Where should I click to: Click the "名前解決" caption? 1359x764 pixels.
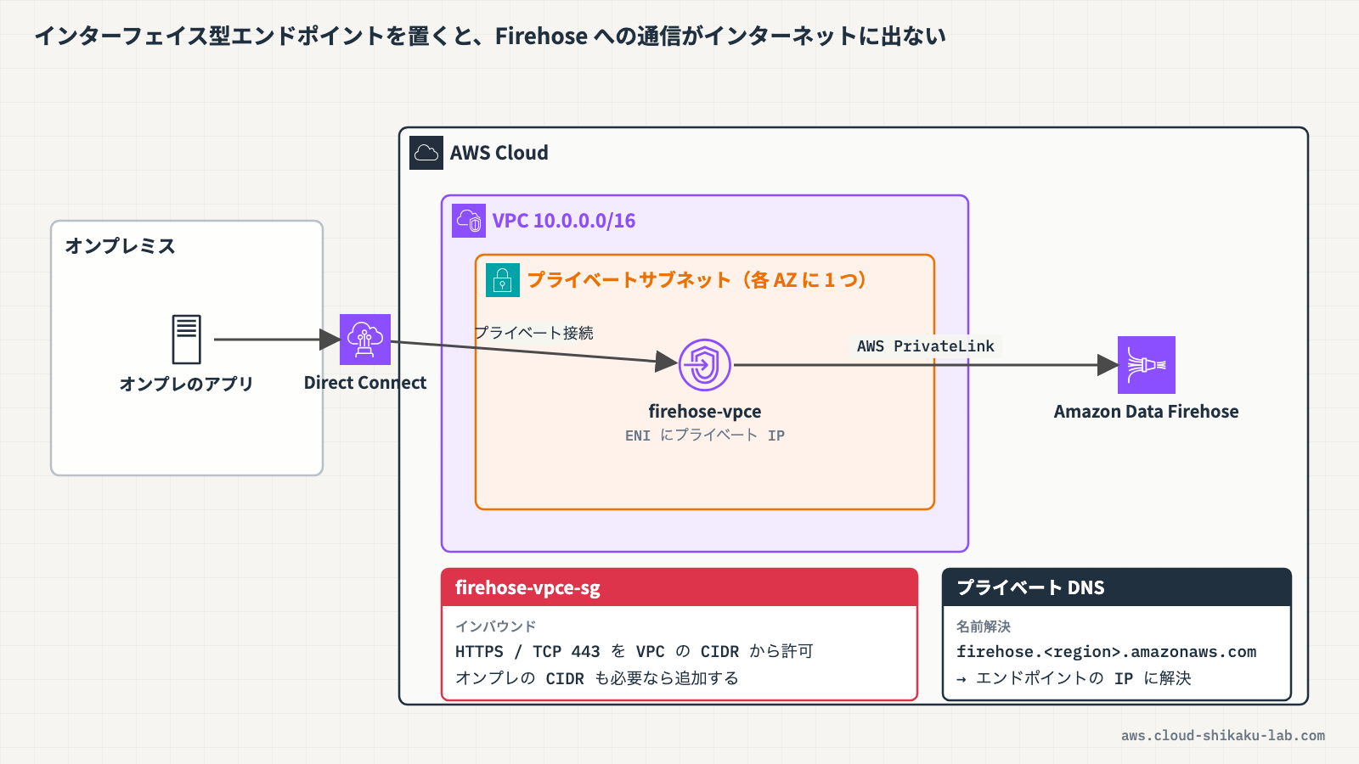pyautogui.click(x=984, y=626)
